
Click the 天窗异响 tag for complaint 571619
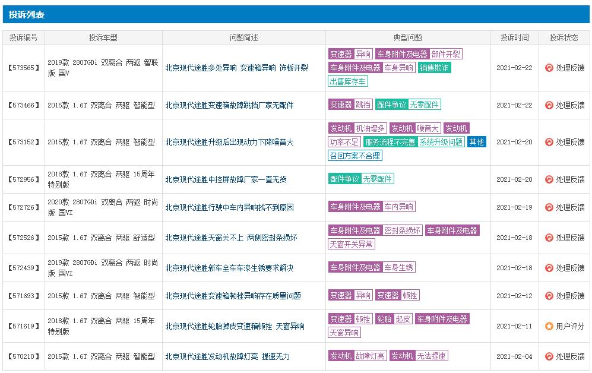(344, 333)
